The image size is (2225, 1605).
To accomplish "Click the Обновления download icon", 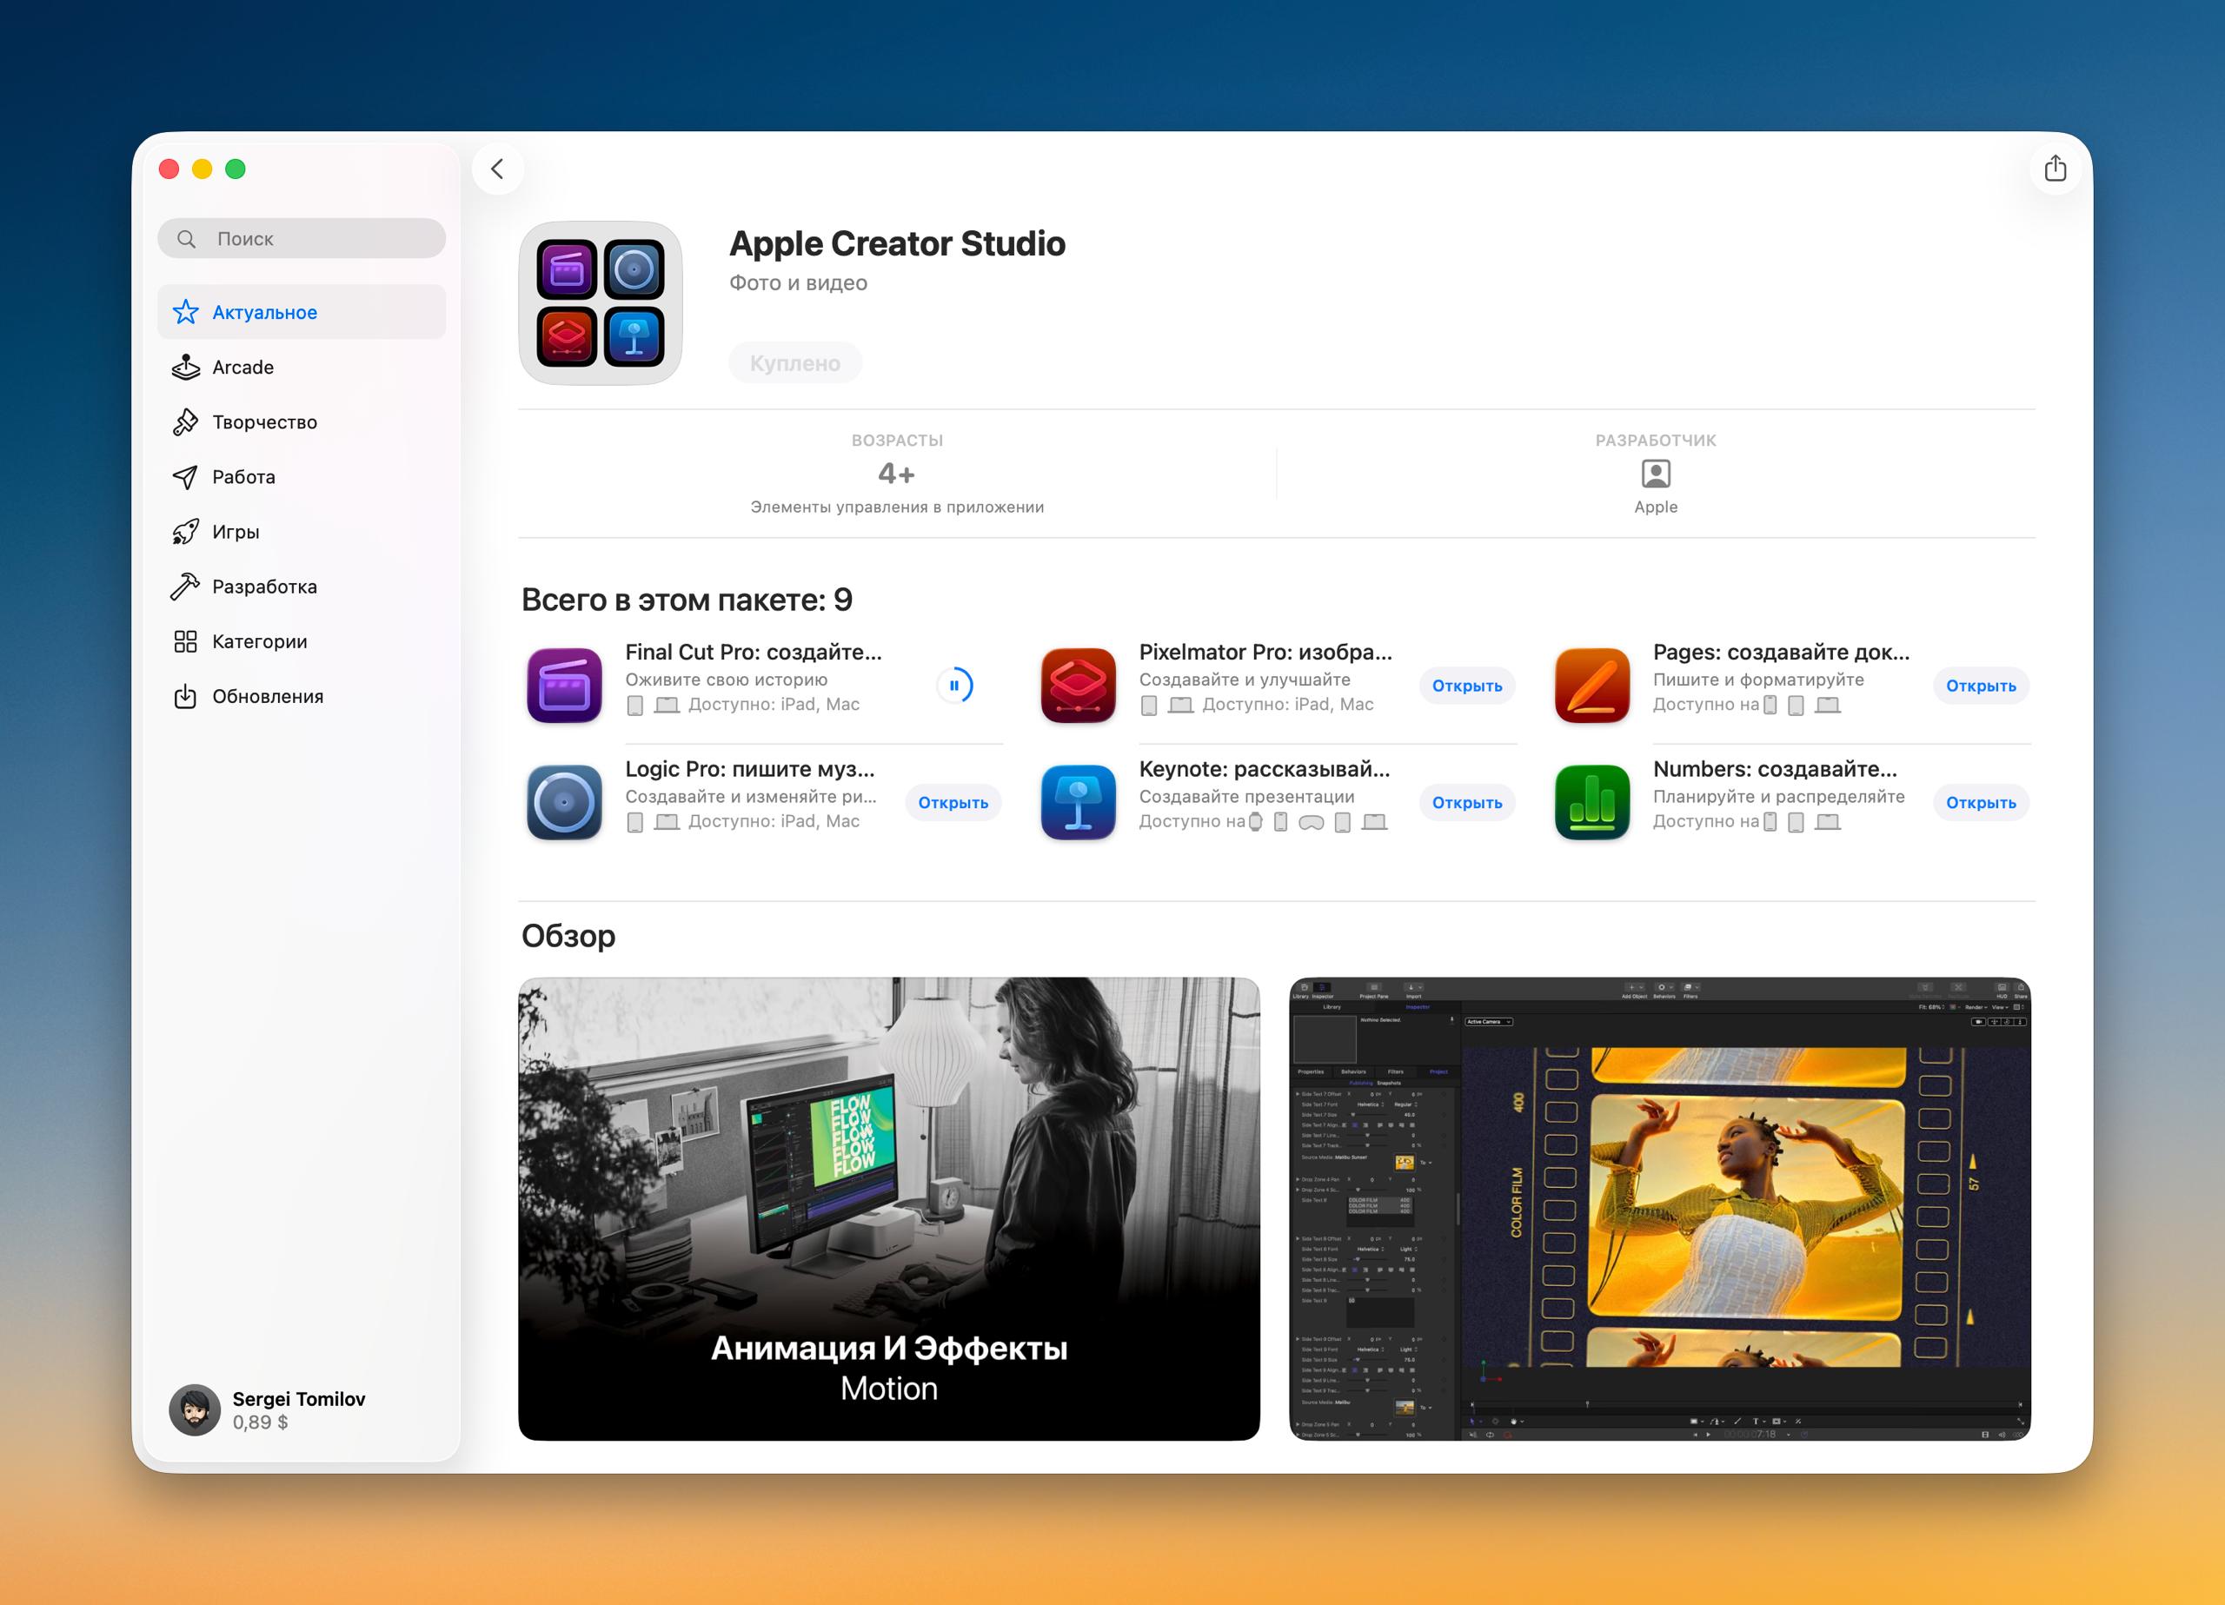I will click(185, 697).
